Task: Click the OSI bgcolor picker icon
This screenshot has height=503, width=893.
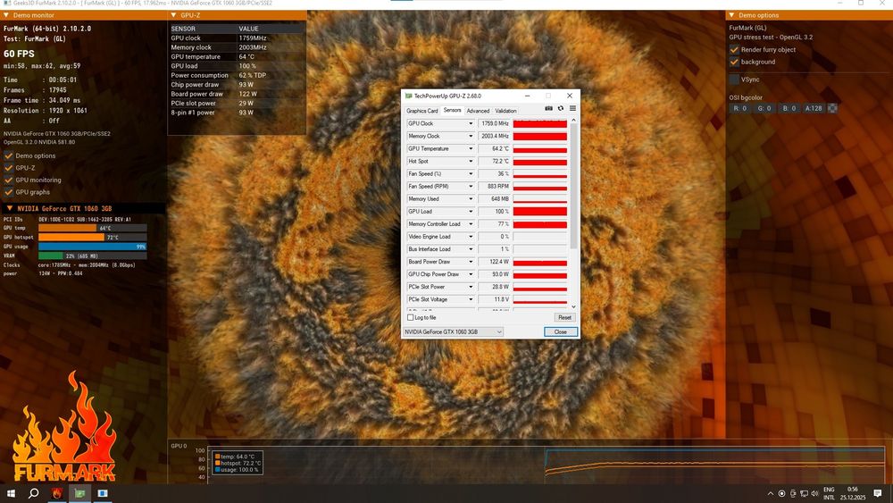Action: [x=832, y=108]
